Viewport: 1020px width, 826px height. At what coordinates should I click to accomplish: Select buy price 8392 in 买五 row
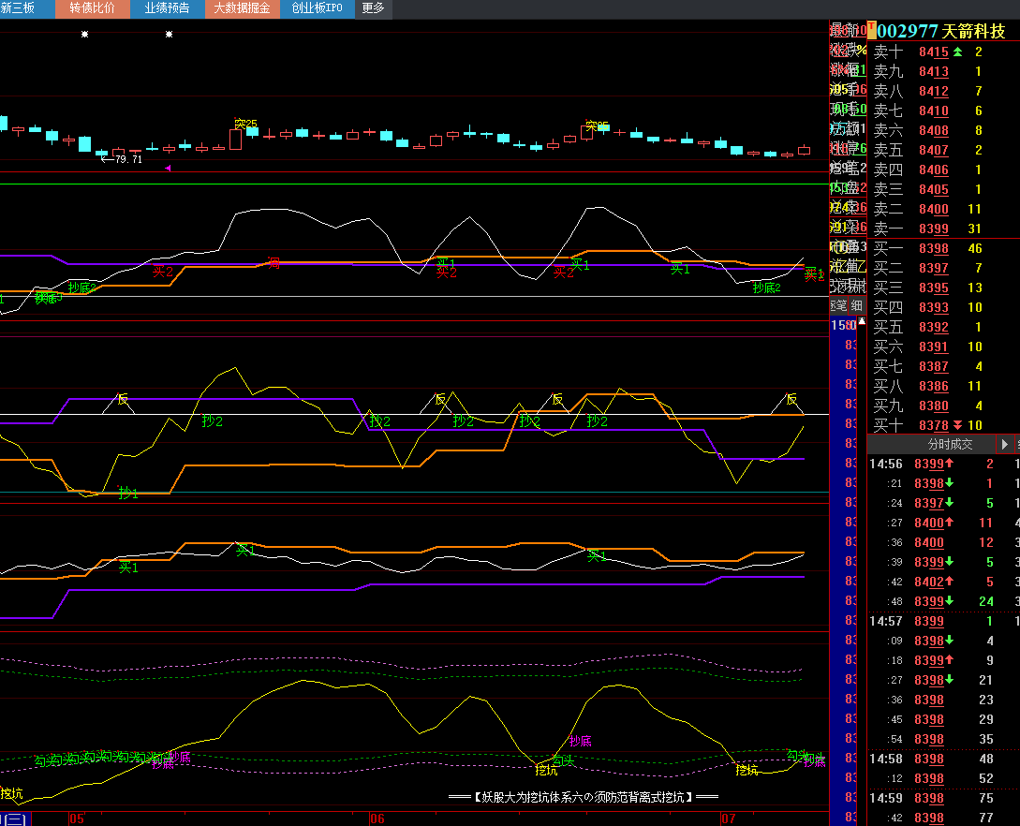tap(934, 327)
